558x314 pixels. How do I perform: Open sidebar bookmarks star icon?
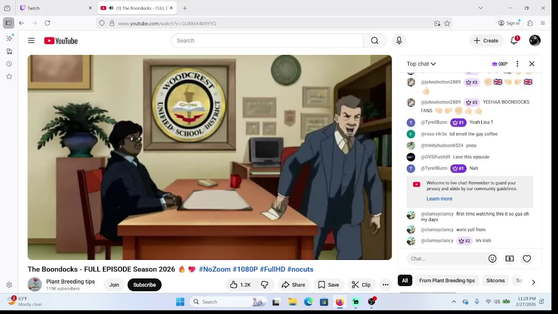point(9,76)
